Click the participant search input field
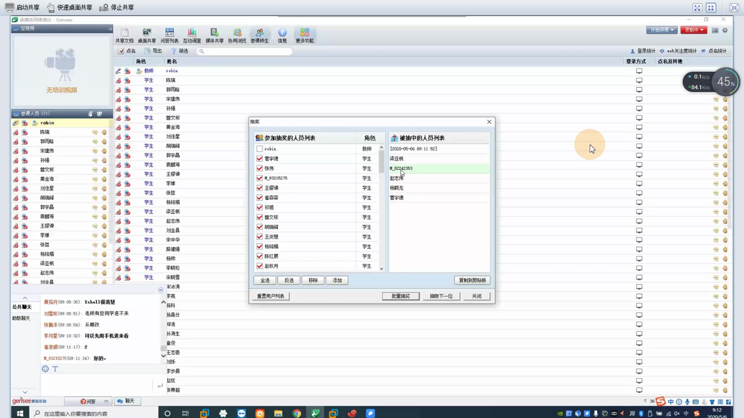 click(x=244, y=51)
